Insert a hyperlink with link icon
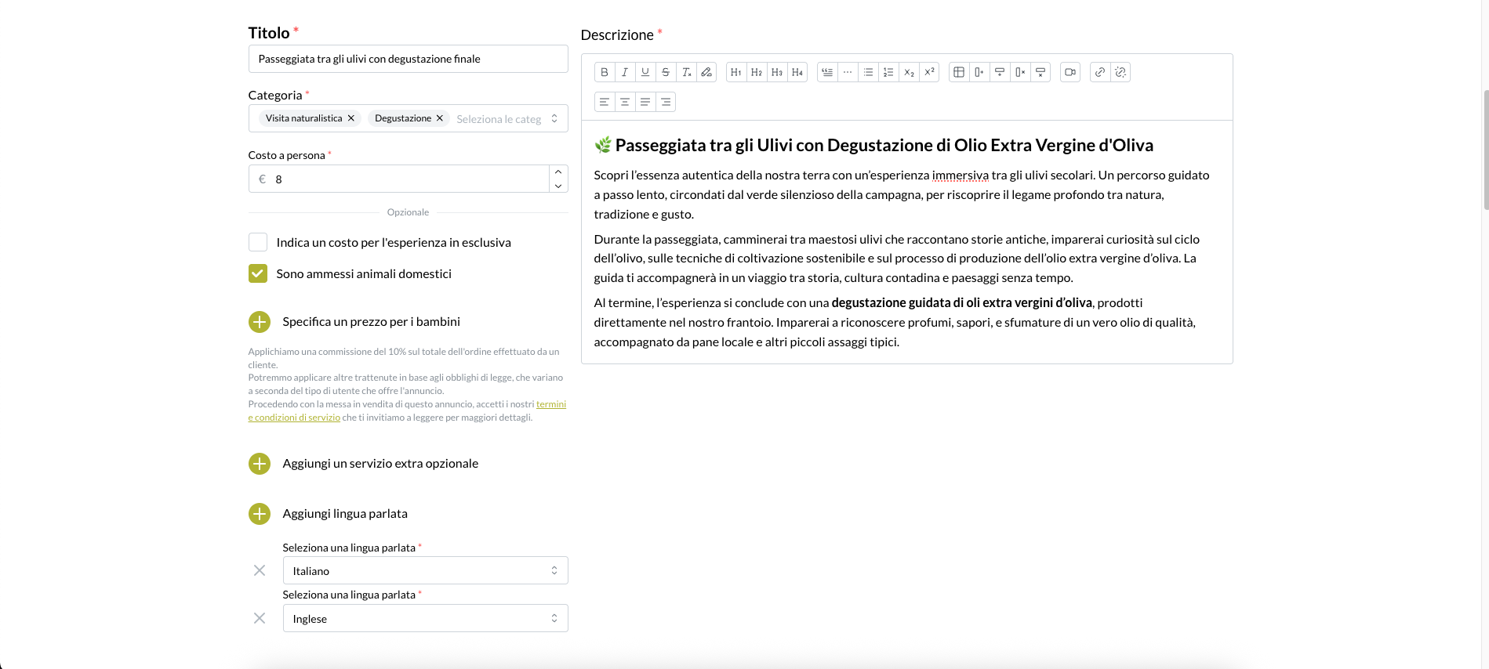This screenshot has width=1489, height=669. click(x=1100, y=72)
